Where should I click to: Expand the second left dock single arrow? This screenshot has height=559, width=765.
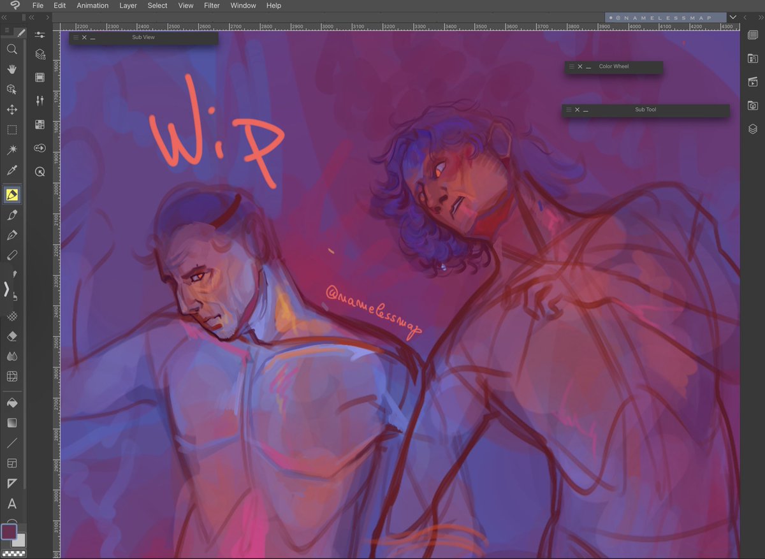(47, 17)
